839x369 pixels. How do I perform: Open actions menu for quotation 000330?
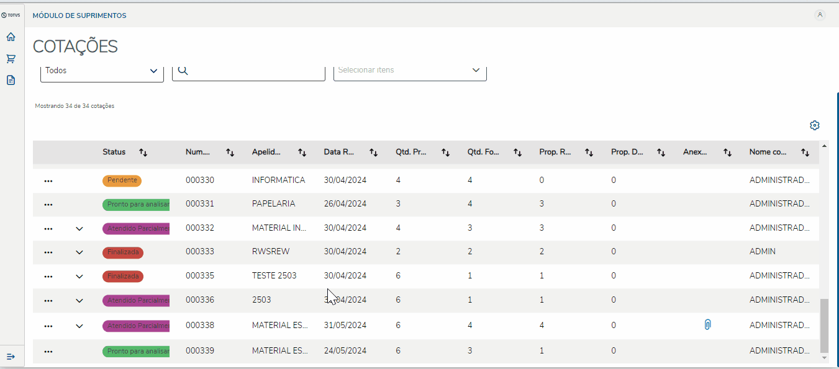pyautogui.click(x=48, y=180)
